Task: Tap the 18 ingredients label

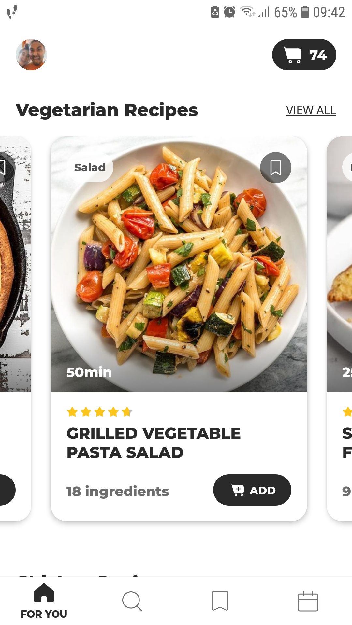Action: click(x=118, y=491)
